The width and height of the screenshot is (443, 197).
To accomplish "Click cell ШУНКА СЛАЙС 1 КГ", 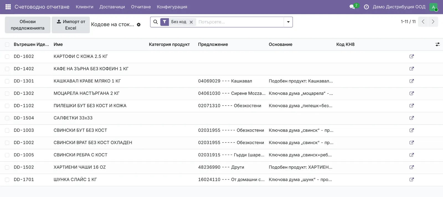I will click(x=75, y=180).
